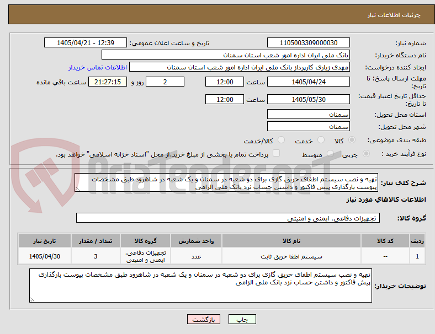Screen dimensions: 435x334
Task: Click the تاریخ نیاز column header
Action: click(45, 241)
